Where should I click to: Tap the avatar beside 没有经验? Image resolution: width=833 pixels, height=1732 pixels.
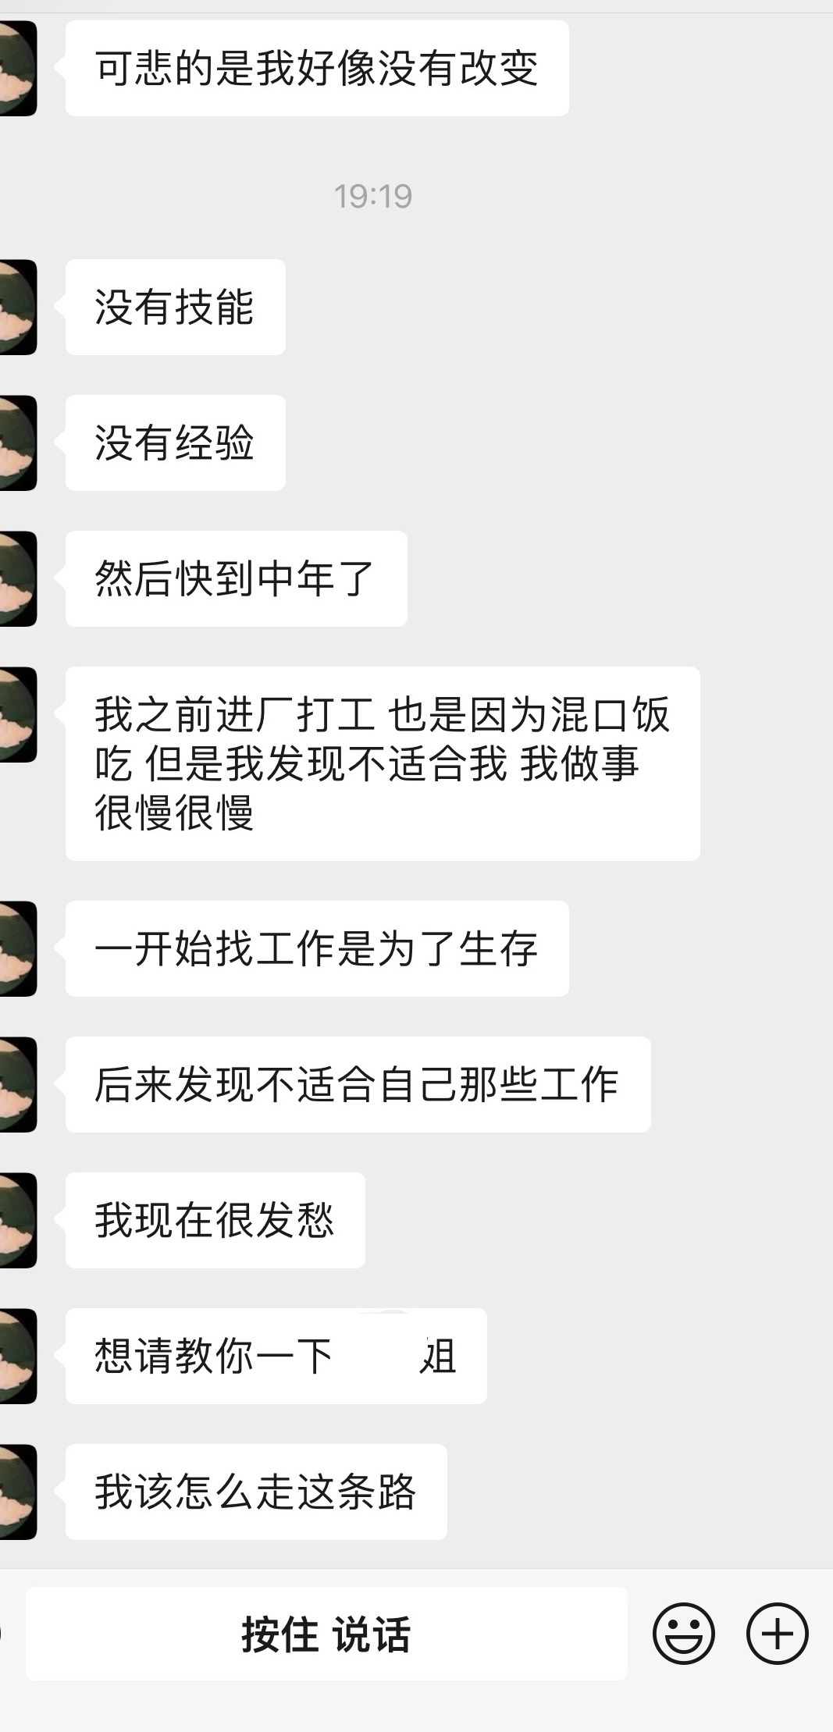click(x=18, y=443)
